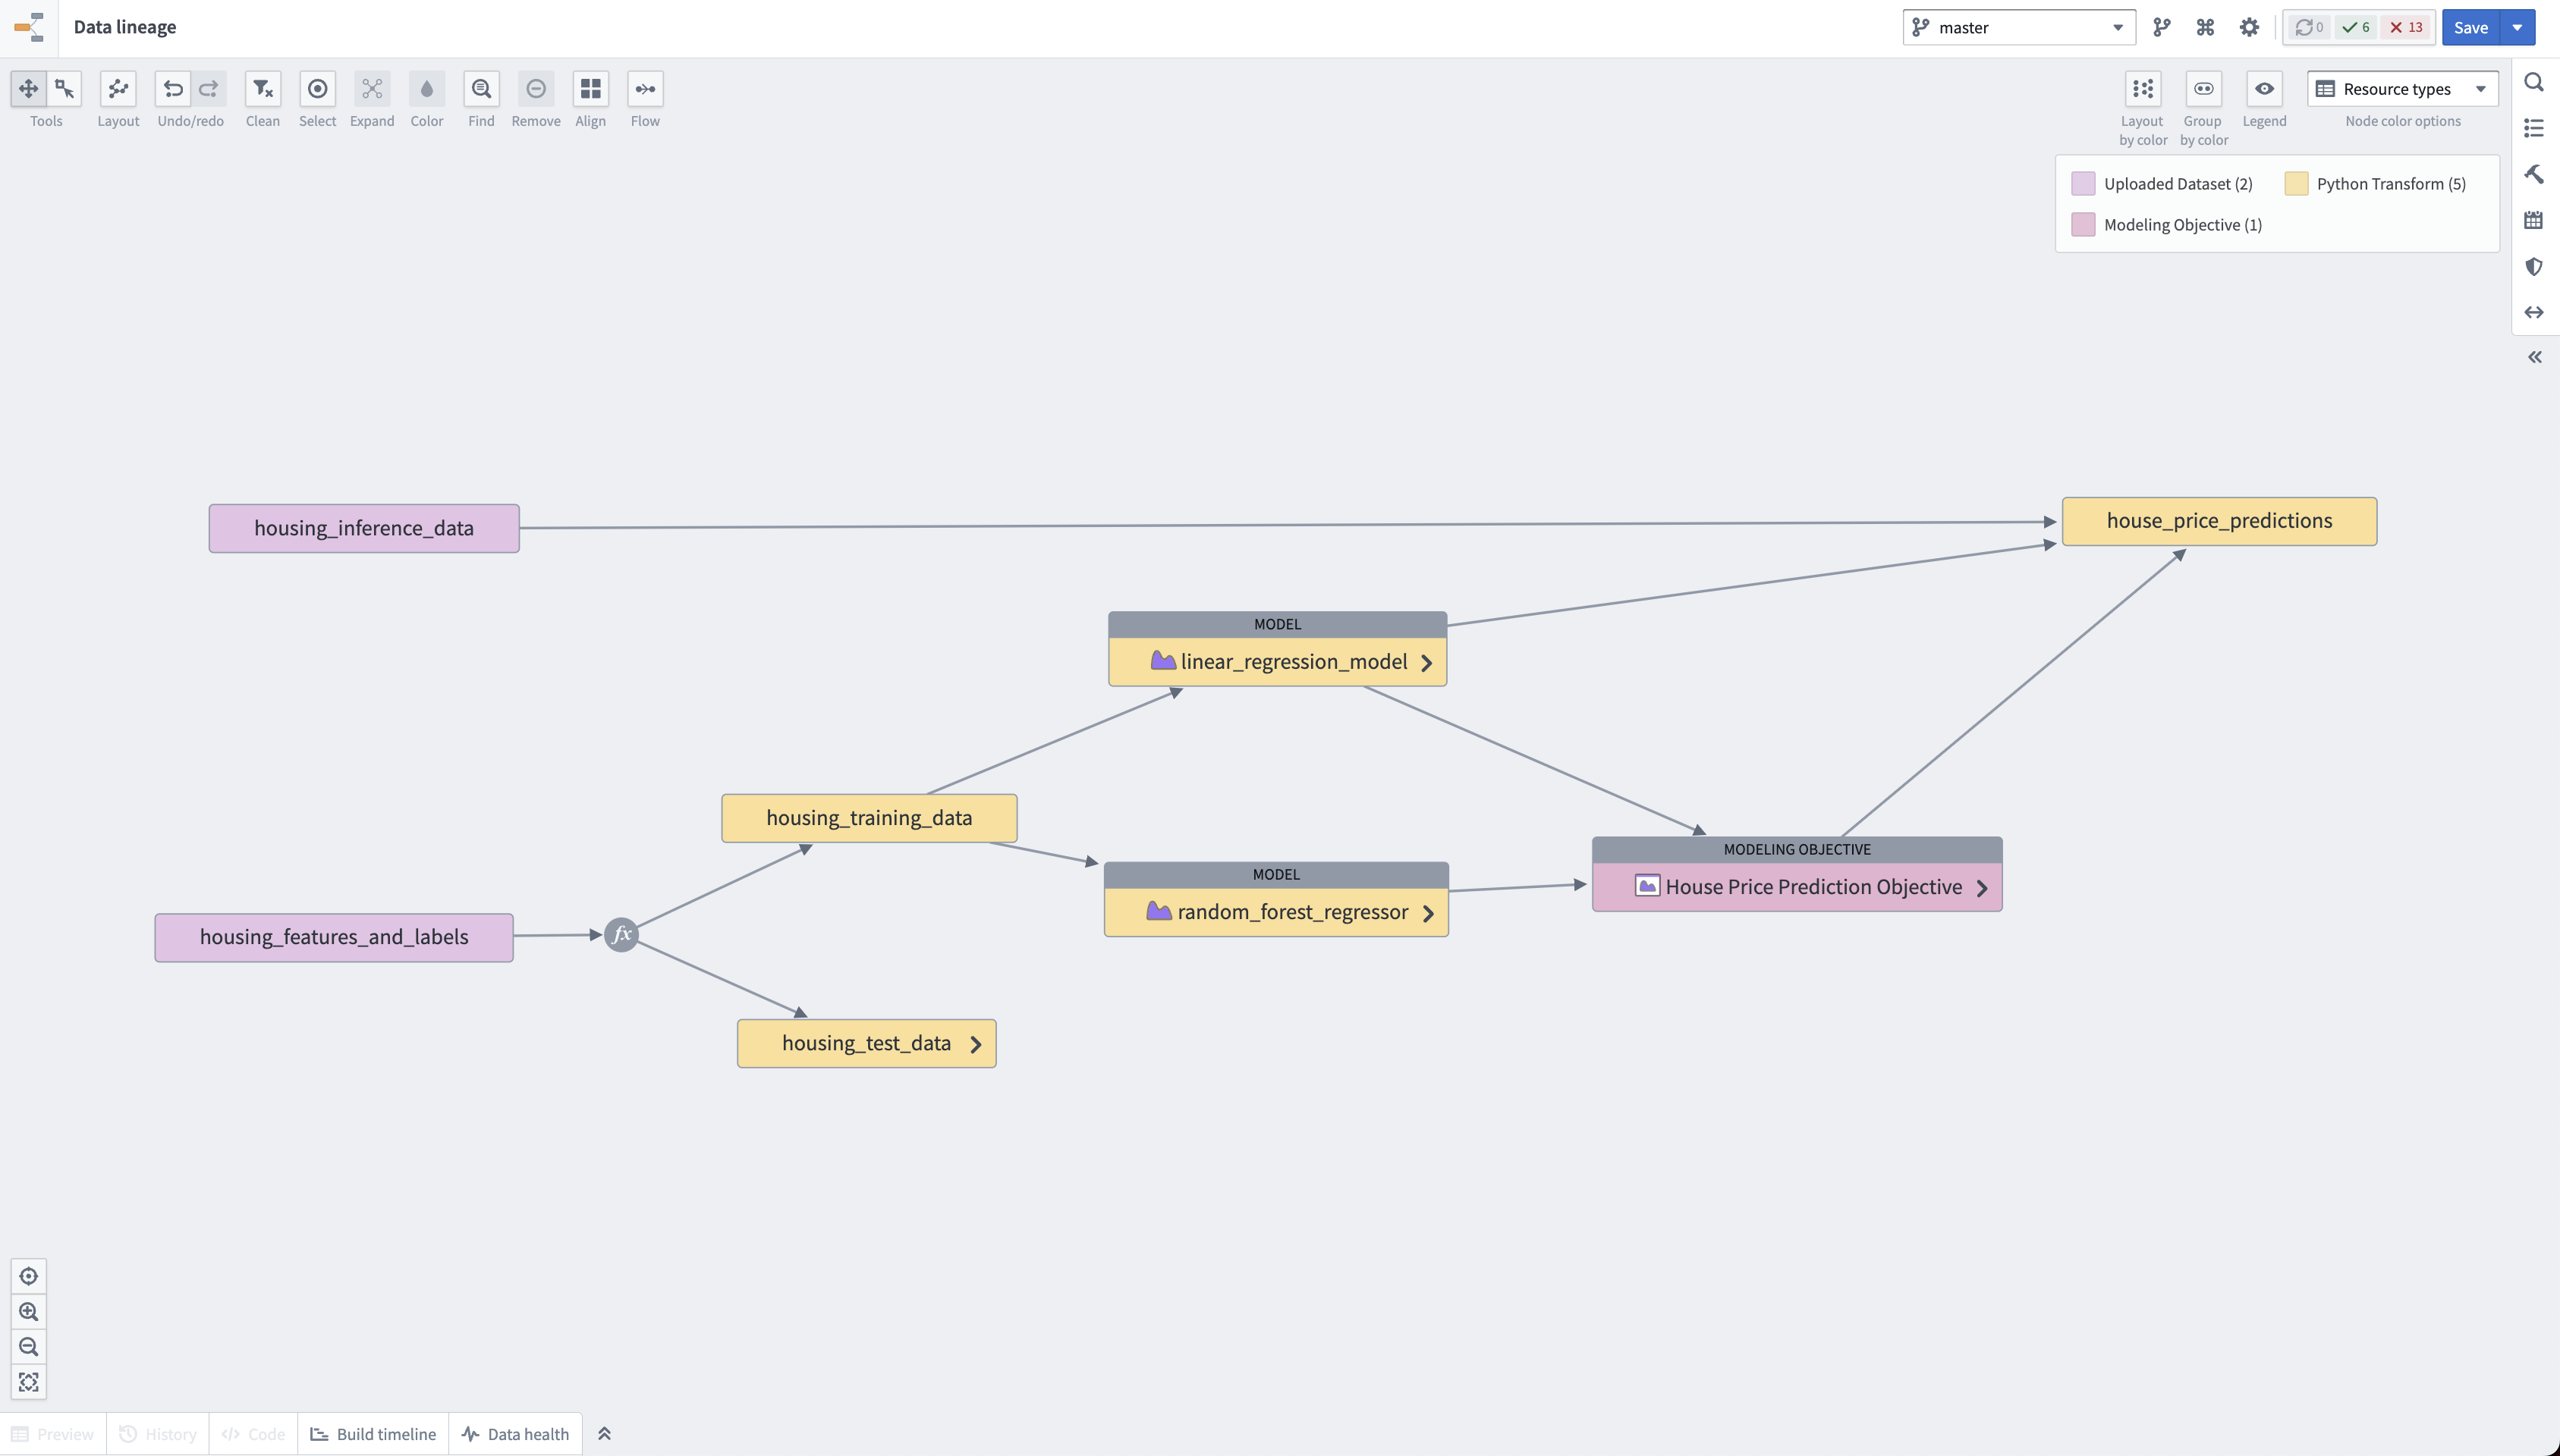Viewport: 2560px width, 1456px height.
Task: Expand the random_forest_regressor node chevron
Action: (x=1427, y=913)
